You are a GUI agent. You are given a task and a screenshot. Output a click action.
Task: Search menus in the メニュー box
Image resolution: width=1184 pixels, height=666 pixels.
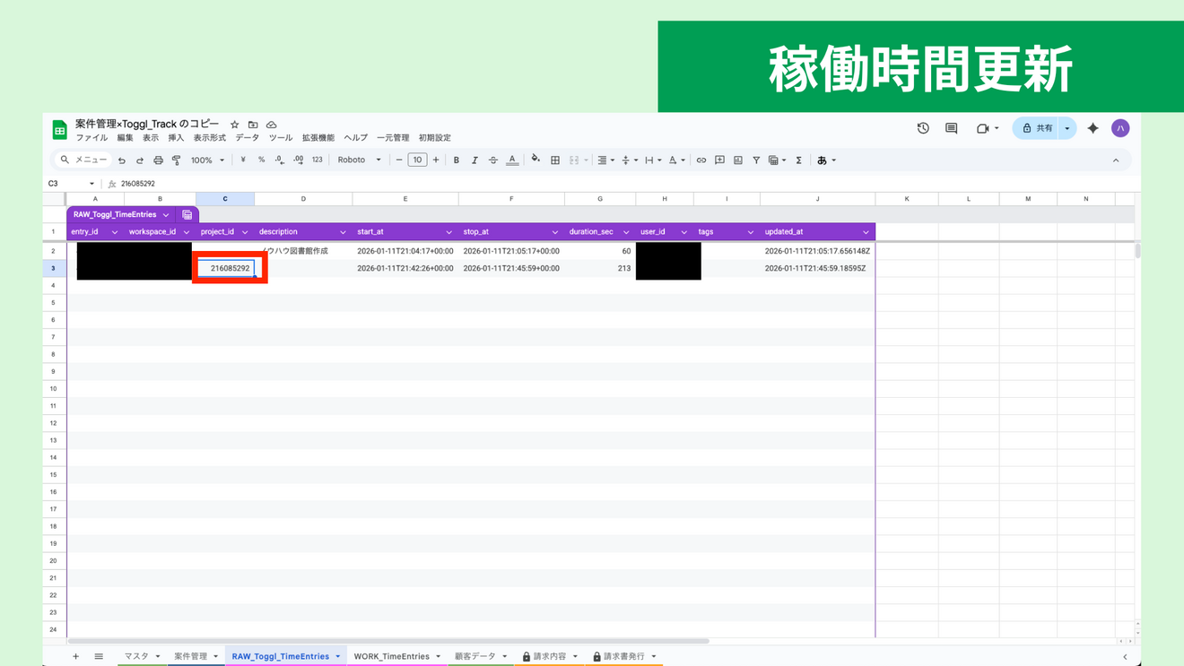point(83,160)
